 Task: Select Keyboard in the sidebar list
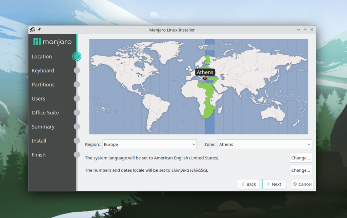(x=43, y=70)
